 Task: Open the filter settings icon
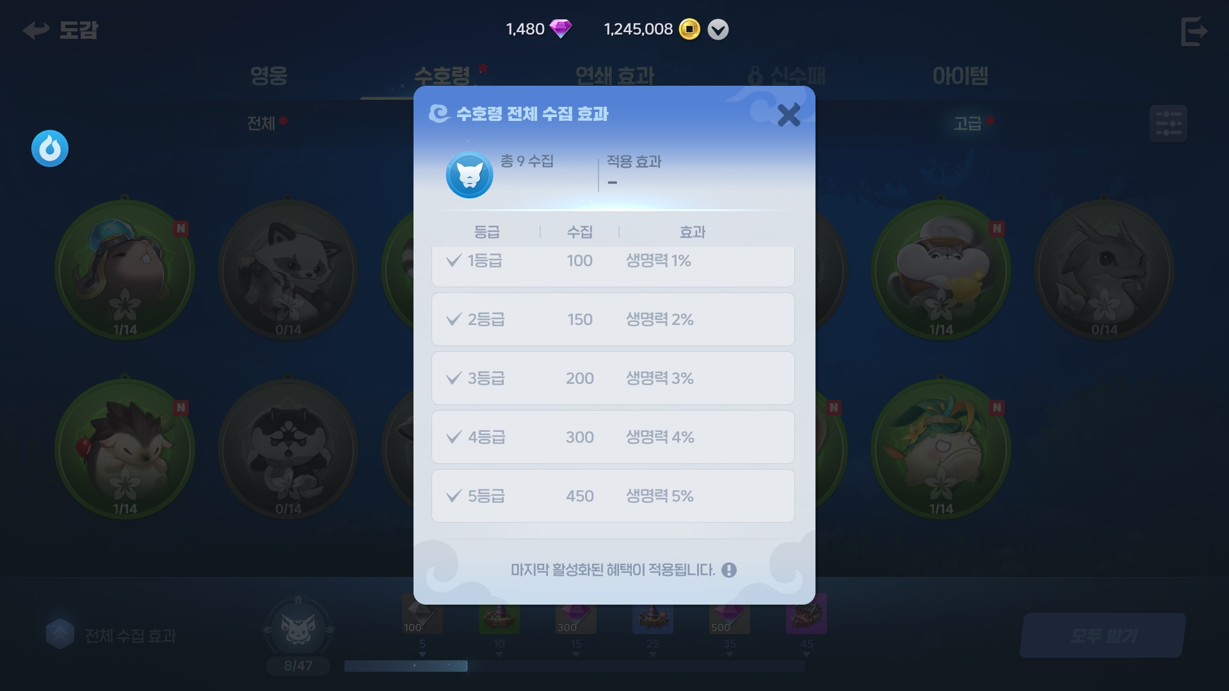click(1168, 123)
